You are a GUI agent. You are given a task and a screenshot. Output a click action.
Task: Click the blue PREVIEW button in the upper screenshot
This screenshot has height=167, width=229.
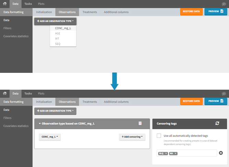pos(216,11)
